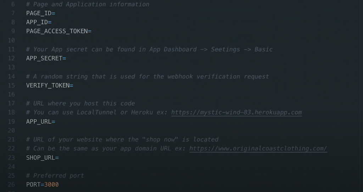
Task: Place cursor after VERIFY_TOKEN= on line 15
Action: 74,85
